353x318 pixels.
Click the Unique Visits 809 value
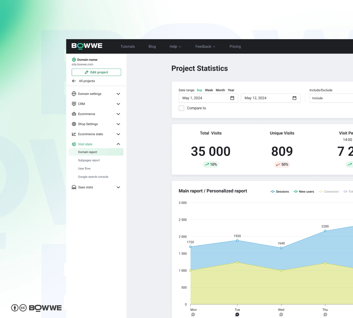click(282, 151)
